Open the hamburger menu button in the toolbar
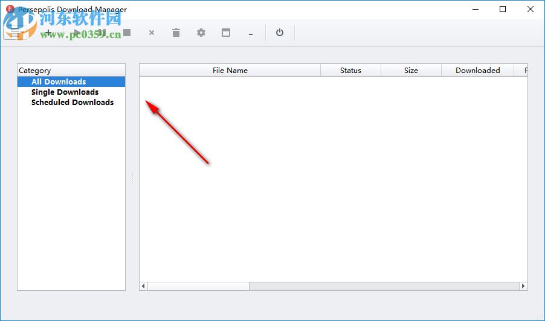 15,33
